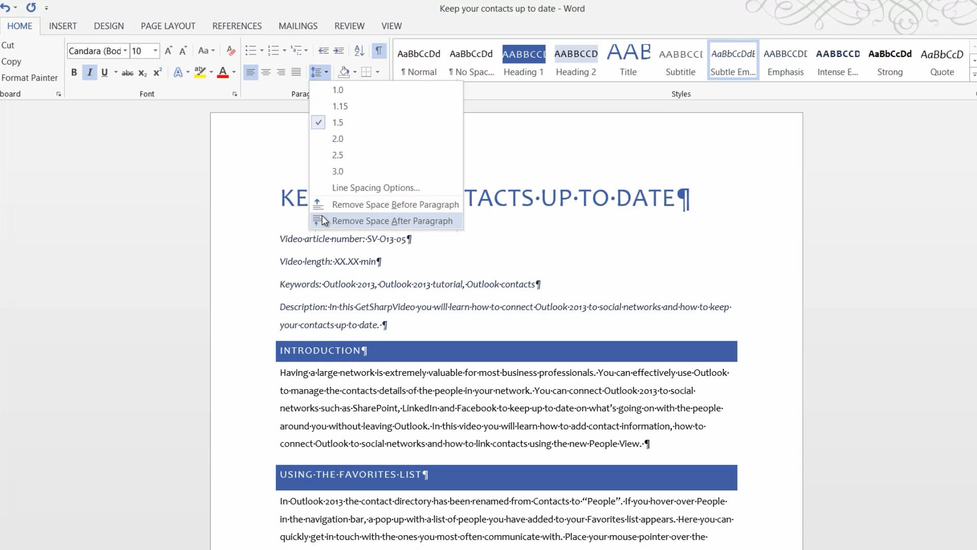Click the Grow Font icon
The width and height of the screenshot is (977, 550).
point(168,51)
